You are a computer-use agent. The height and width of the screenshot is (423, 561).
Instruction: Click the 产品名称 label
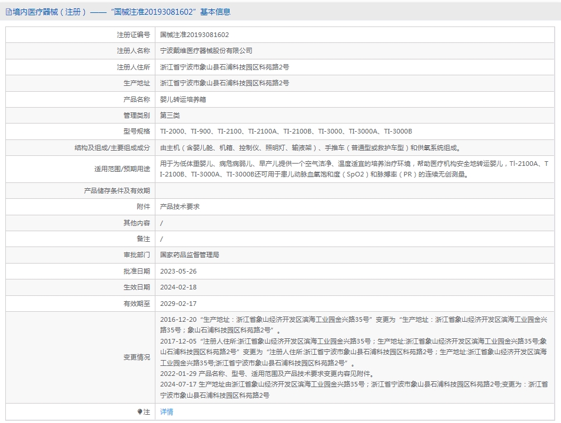click(x=137, y=99)
